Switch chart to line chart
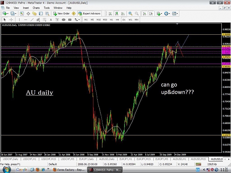 [x=123, y=14]
